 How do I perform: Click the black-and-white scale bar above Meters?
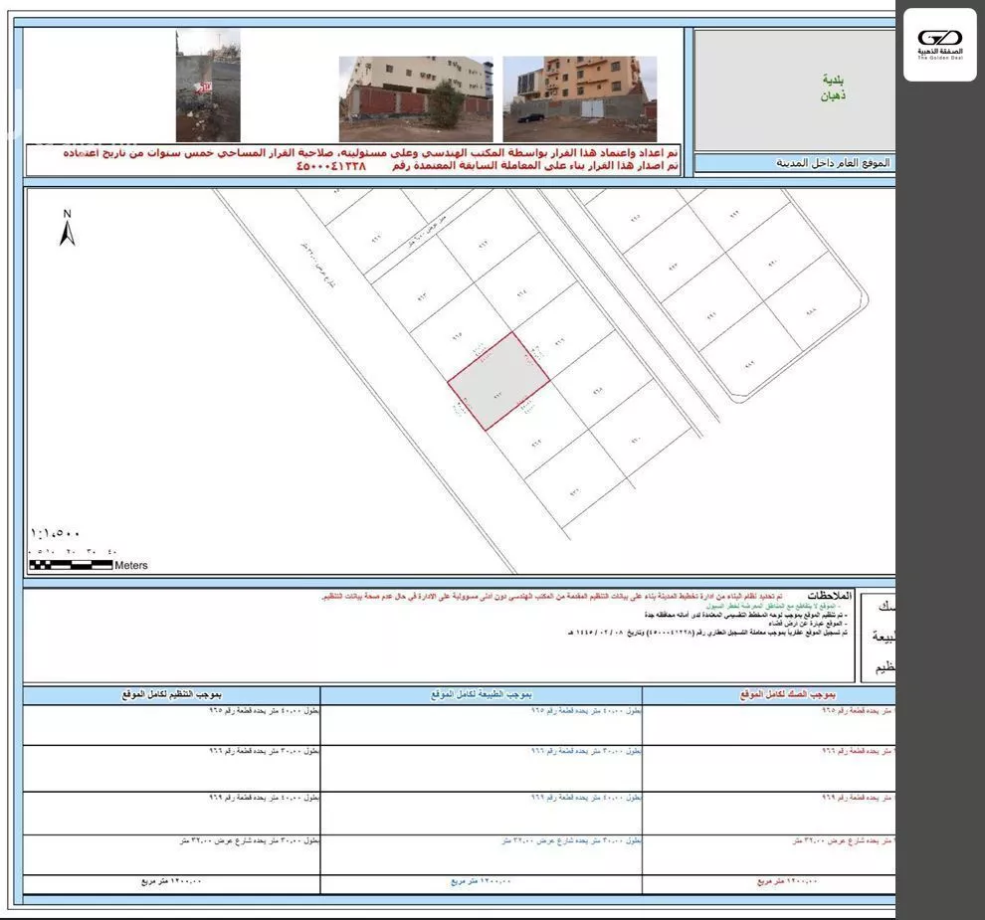[71, 565]
